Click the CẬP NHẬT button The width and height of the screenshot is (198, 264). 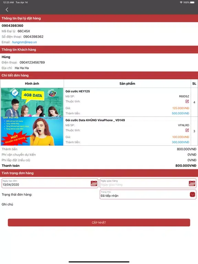coord(99,223)
